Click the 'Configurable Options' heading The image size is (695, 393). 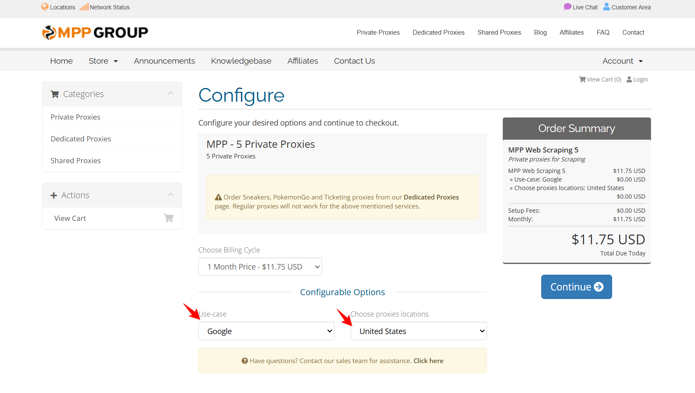click(343, 292)
